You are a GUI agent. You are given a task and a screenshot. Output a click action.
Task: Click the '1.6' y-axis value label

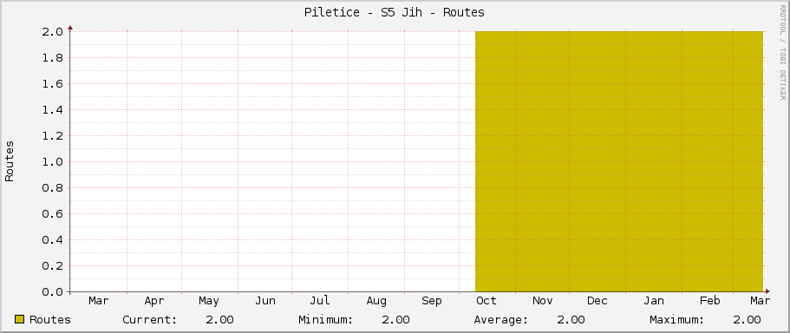pos(52,83)
